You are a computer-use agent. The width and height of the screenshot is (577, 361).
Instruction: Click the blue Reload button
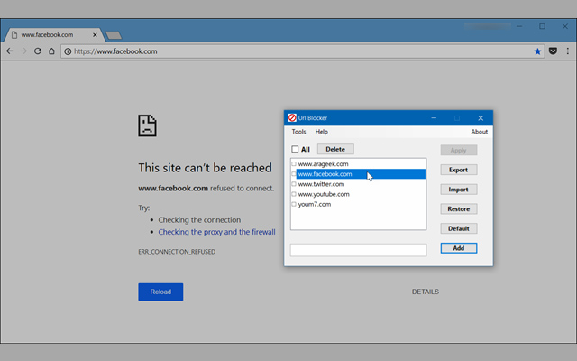[160, 292]
